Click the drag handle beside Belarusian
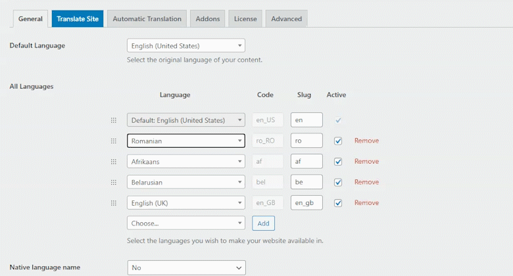This screenshot has width=513, height=276. [114, 182]
